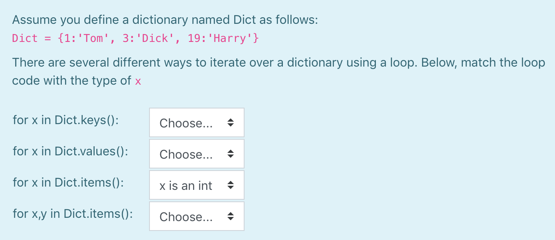Click the stepper arrows in the Dict.values() dropdown
The width and height of the screenshot is (555, 240).
pyautogui.click(x=231, y=154)
